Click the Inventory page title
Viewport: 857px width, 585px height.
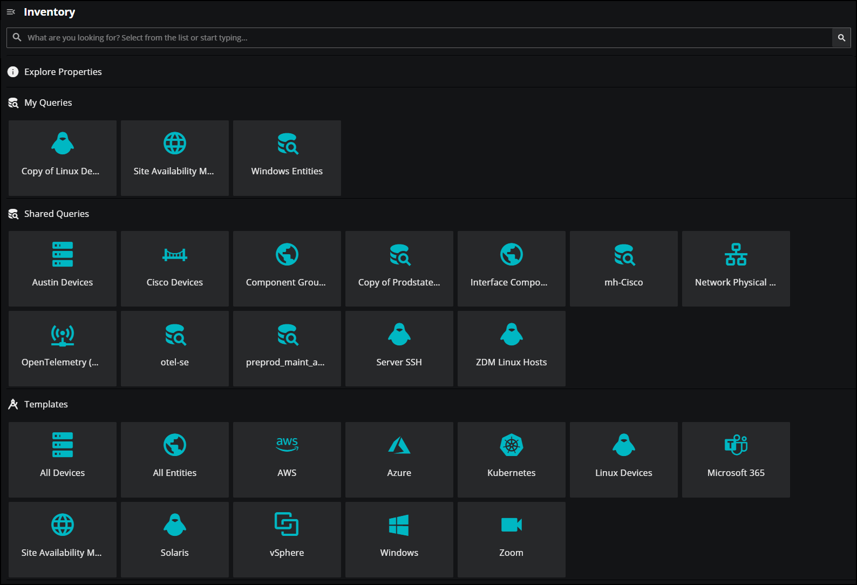point(49,12)
